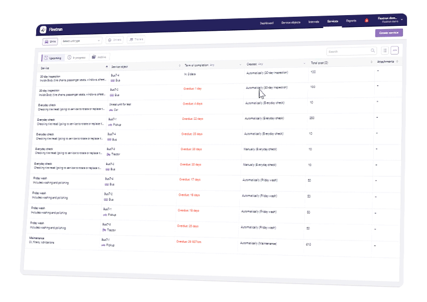427x302 pixels.
Task: Click the Fleetrun logo icon
Action: (x=43, y=29)
